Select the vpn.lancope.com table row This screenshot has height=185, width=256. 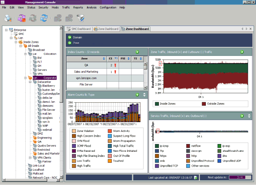click(105, 78)
